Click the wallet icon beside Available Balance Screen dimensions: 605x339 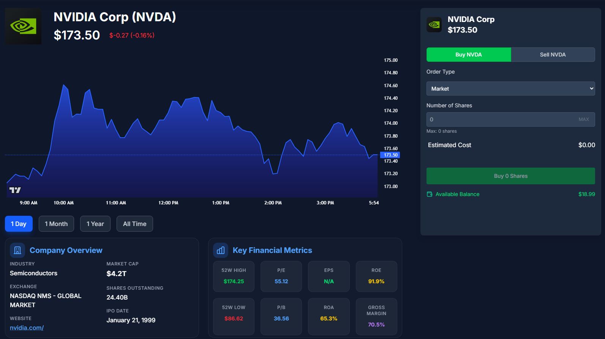[430, 194]
